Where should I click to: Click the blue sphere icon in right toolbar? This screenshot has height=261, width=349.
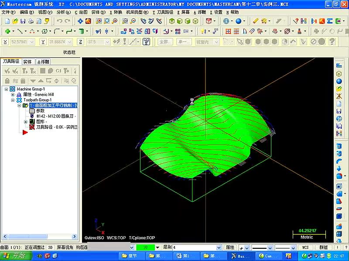click(x=339, y=81)
